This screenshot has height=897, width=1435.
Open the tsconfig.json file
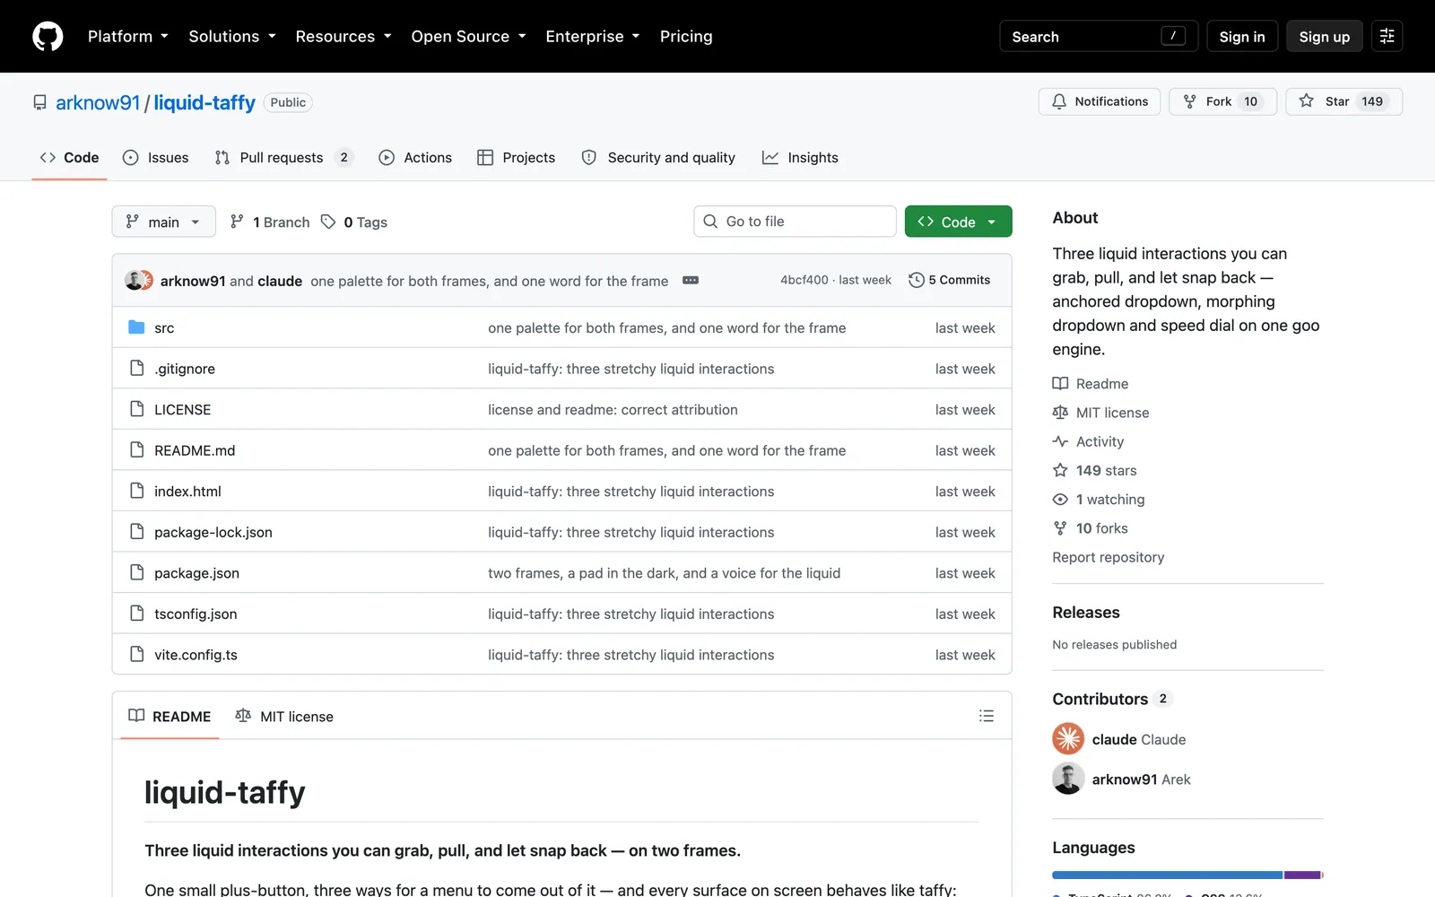tap(196, 614)
